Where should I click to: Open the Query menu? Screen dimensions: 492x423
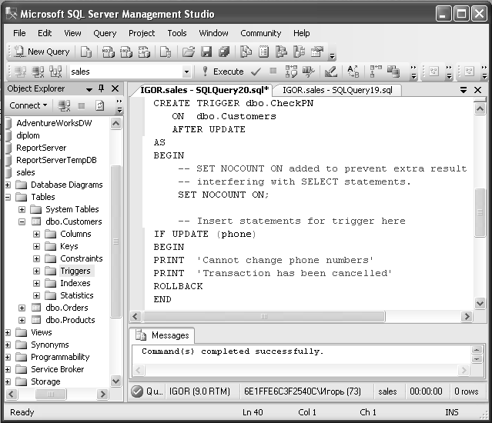point(105,33)
